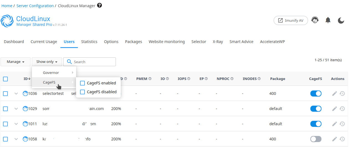Follow the Server Configuration breadcrumb link

(x=35, y=6)
